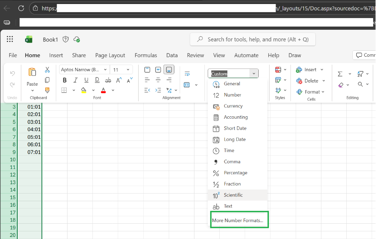
Task: Expand the fill color dropdown arrow
Action: pyautogui.click(x=93, y=90)
